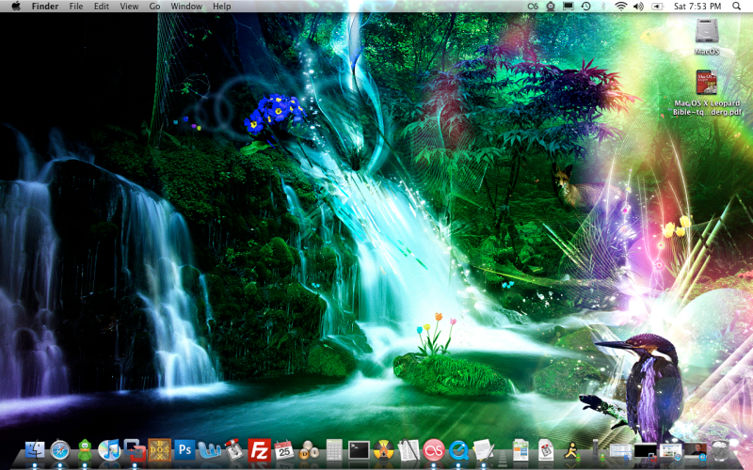The image size is (753, 470).
Task: Restore minimized QuickTime video thumbnail in Dock
Action: (x=696, y=451)
